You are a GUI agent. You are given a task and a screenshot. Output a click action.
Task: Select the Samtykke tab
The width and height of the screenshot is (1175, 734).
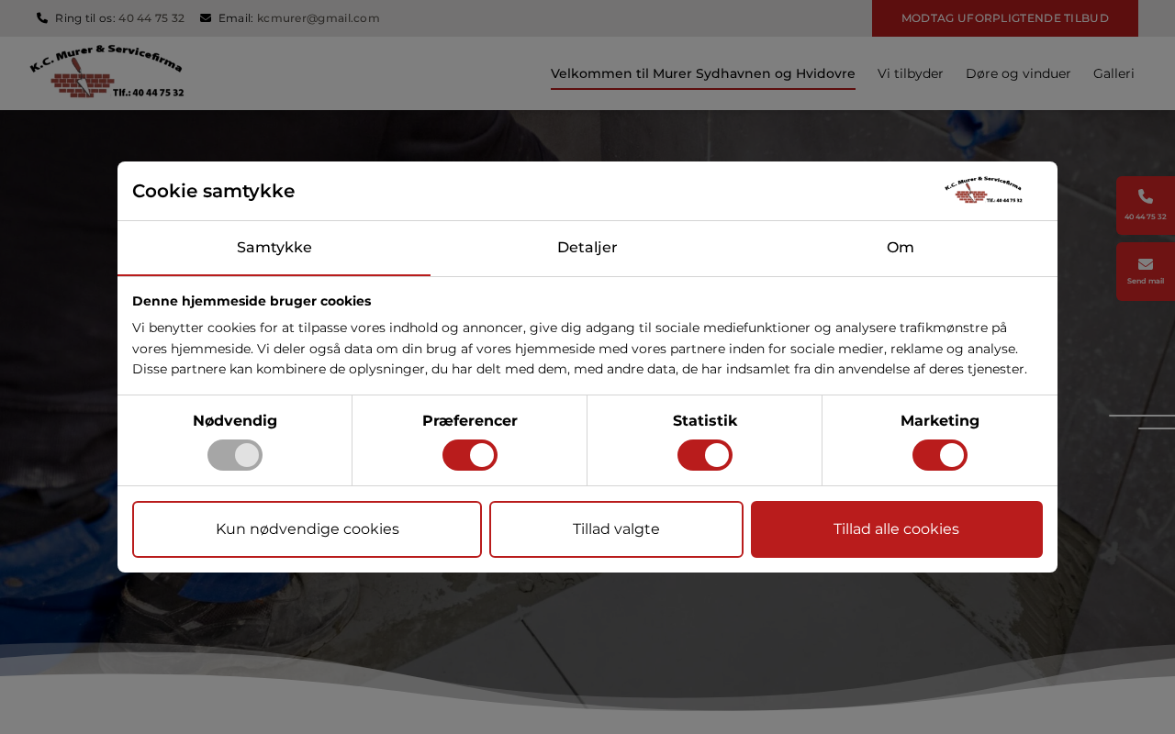pos(274,248)
